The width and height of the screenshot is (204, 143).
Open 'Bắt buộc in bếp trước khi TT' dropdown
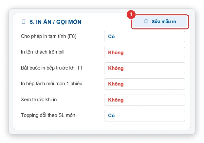click(x=144, y=68)
